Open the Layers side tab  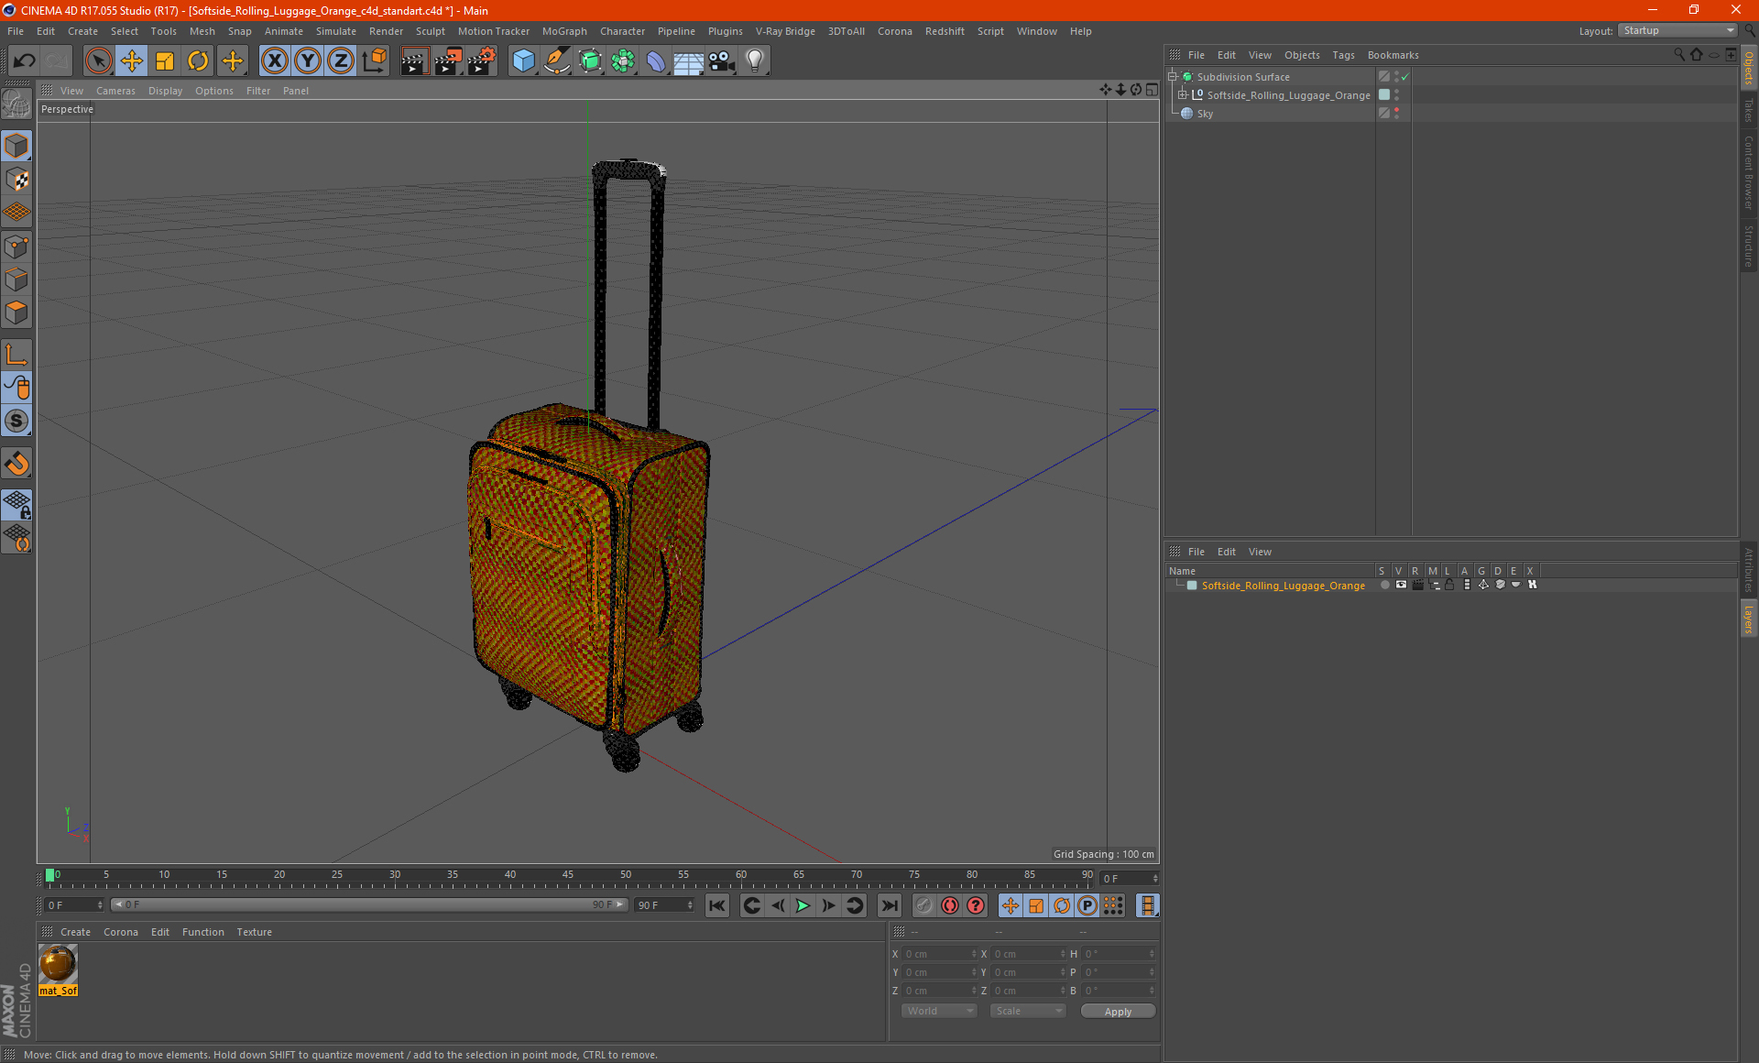click(x=1749, y=619)
